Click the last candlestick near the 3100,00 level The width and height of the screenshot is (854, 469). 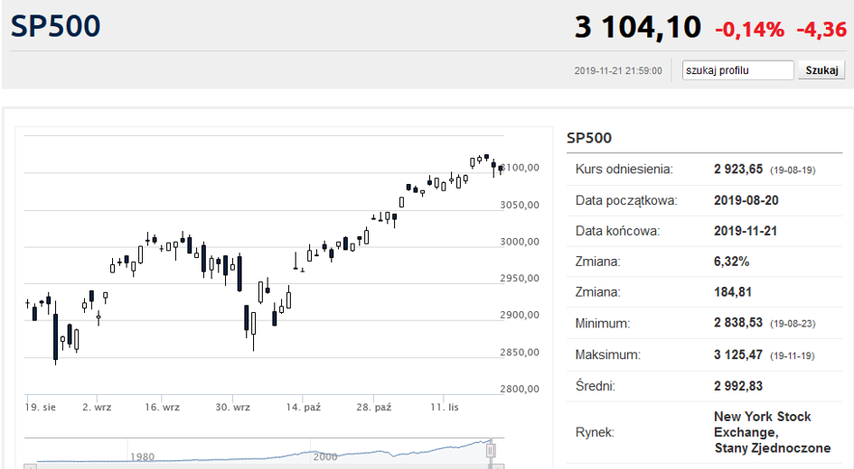501,169
